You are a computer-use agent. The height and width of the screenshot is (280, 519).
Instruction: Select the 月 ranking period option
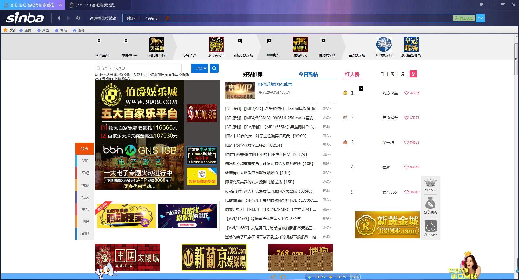403,74
